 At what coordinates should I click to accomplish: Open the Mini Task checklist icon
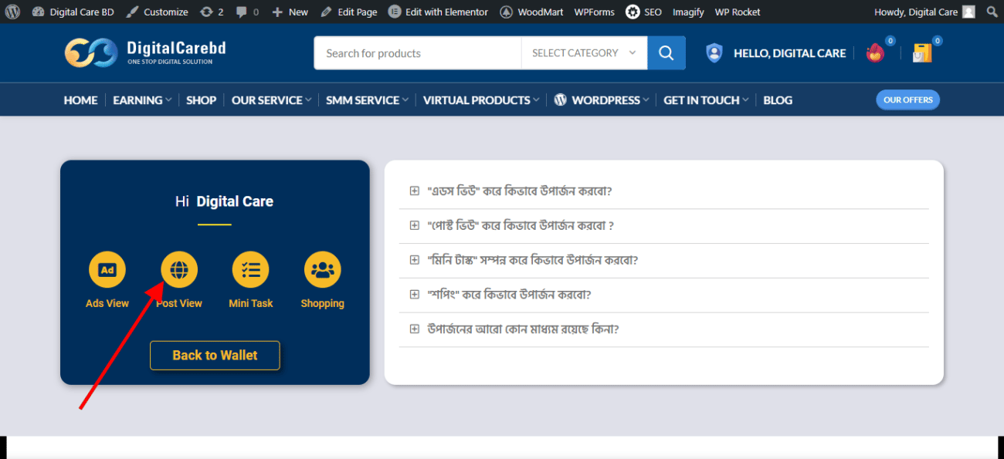(251, 270)
